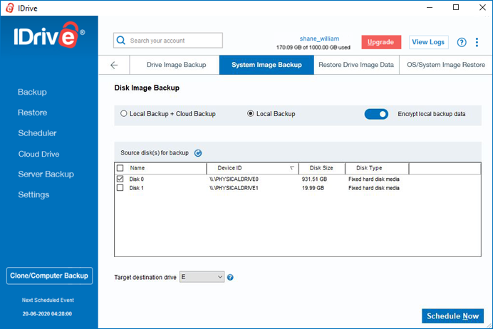The width and height of the screenshot is (493, 329).
Task: Click the 170.09 GB of 1000.00 GB used text
Action: [x=313, y=48]
